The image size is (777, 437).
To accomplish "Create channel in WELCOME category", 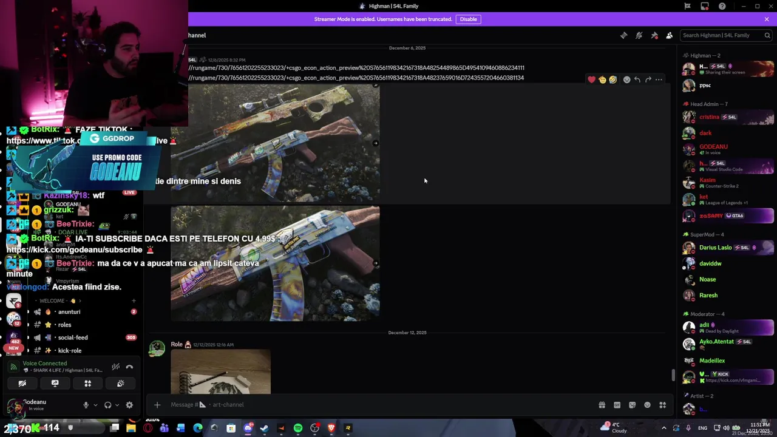I will click(x=134, y=300).
